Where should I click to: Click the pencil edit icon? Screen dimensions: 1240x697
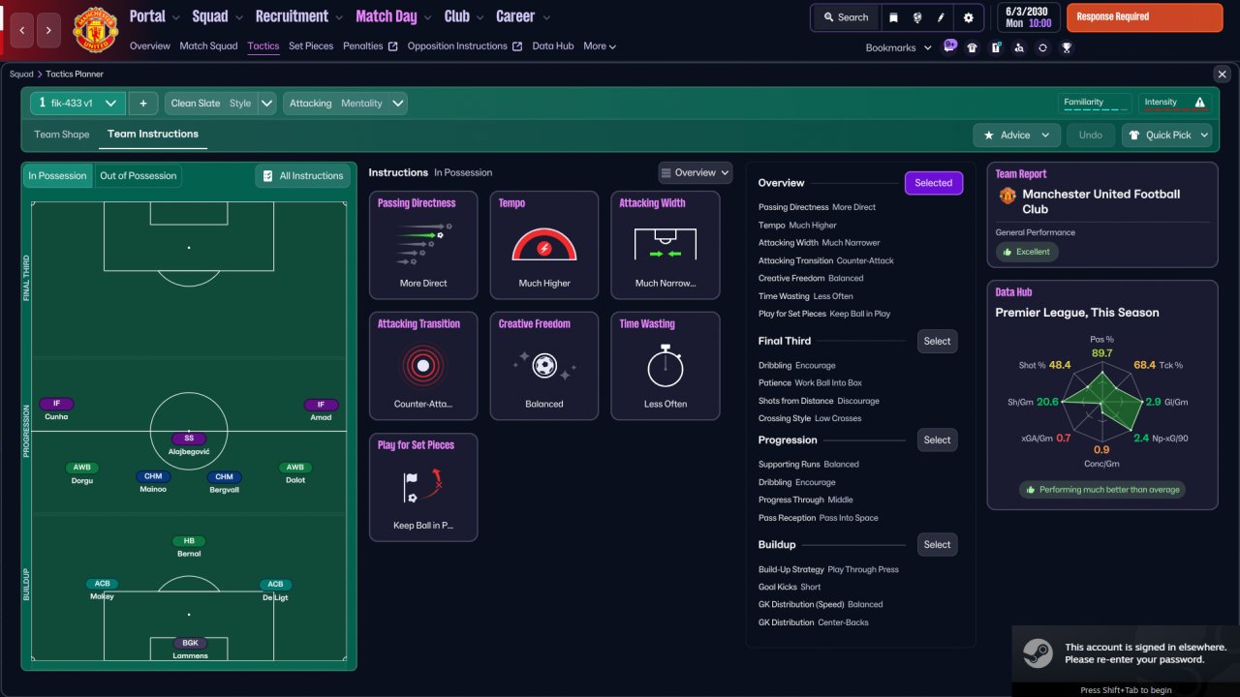tap(941, 17)
